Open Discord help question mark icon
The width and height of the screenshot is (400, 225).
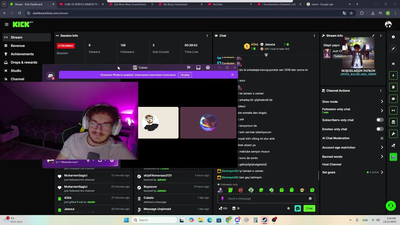[x=208, y=67]
